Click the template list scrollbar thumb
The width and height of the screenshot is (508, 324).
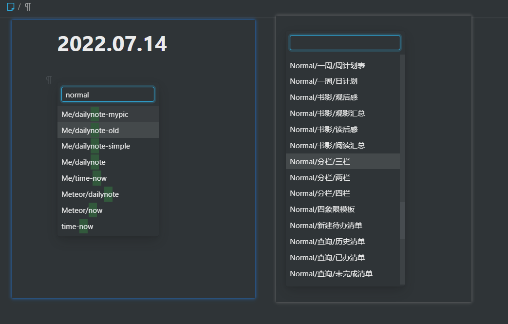click(x=402, y=220)
